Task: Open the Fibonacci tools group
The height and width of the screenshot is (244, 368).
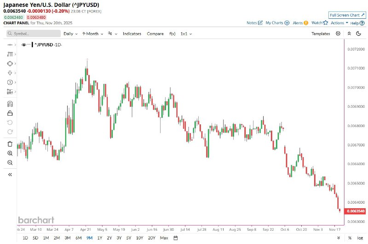Action: click(10, 54)
